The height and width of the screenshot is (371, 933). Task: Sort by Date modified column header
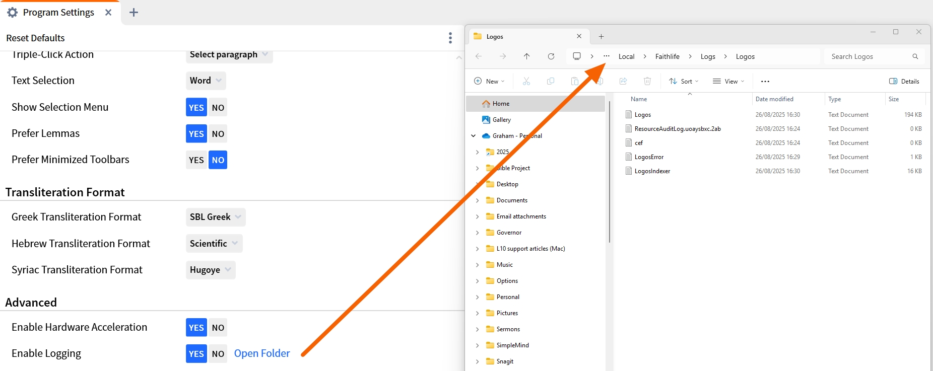[774, 99]
